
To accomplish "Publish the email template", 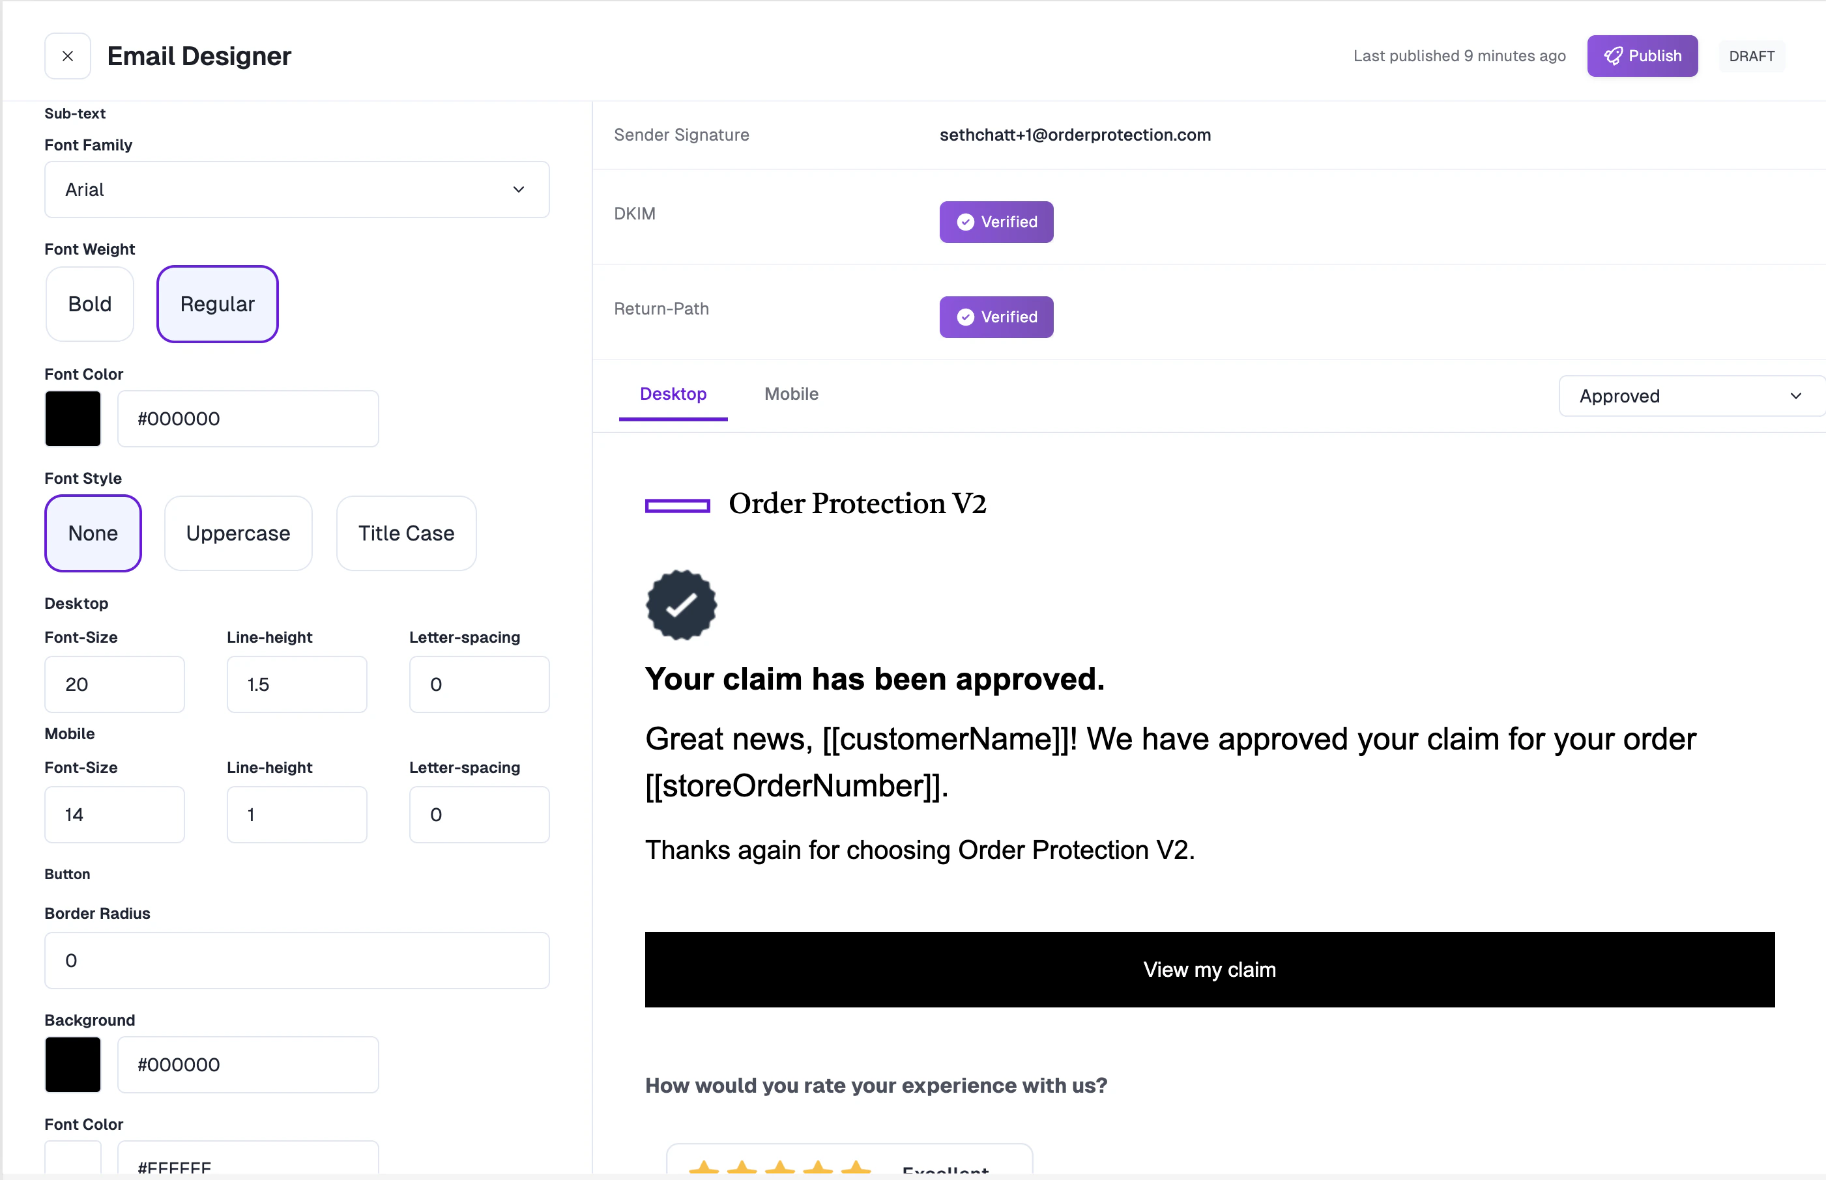I will tap(1642, 55).
